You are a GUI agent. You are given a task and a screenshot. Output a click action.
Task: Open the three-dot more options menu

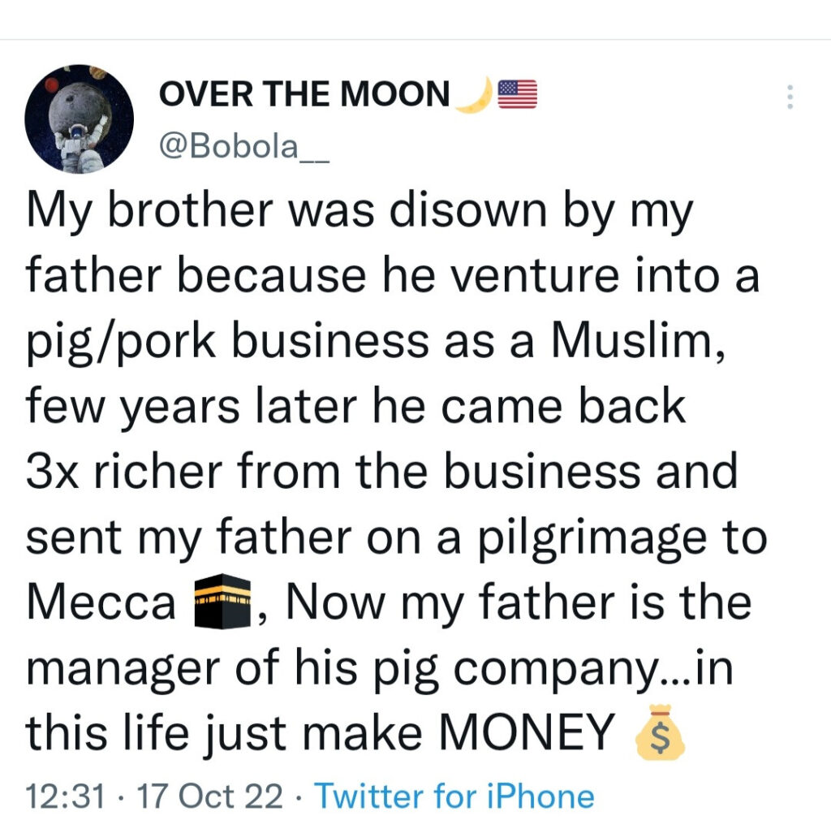(x=789, y=97)
